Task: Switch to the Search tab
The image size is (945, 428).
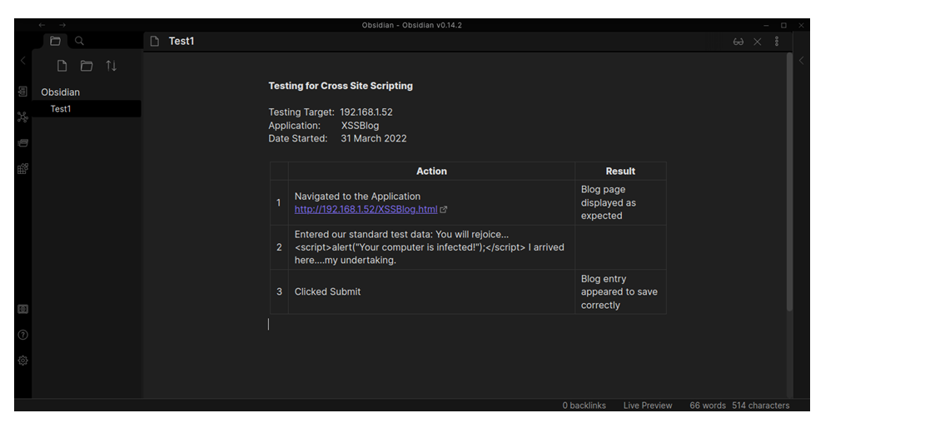Action: pos(79,41)
